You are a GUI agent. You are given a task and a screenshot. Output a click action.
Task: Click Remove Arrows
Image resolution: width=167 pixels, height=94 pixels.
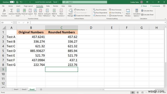(x=100, y=16)
